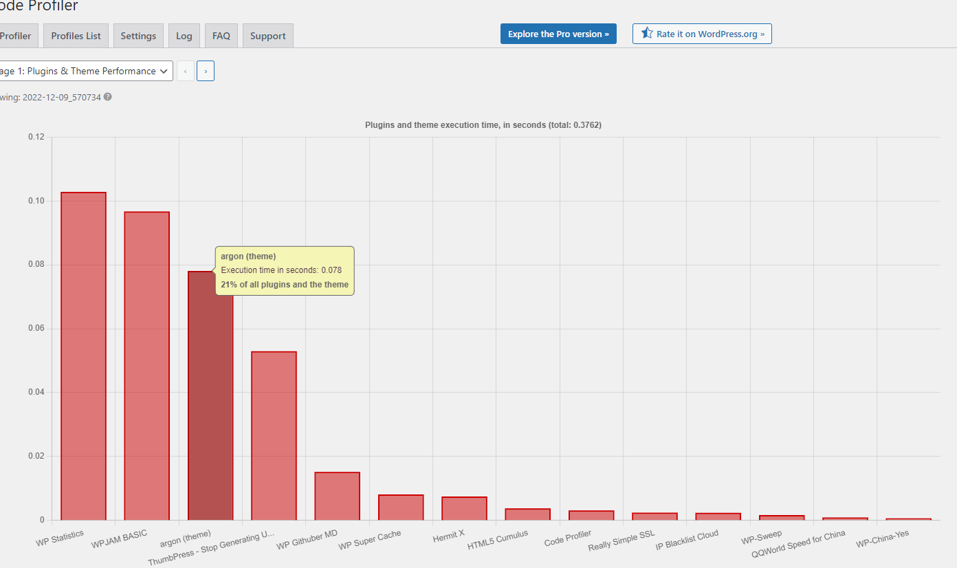
Task: Click the Hermit X bar
Action: 464,508
